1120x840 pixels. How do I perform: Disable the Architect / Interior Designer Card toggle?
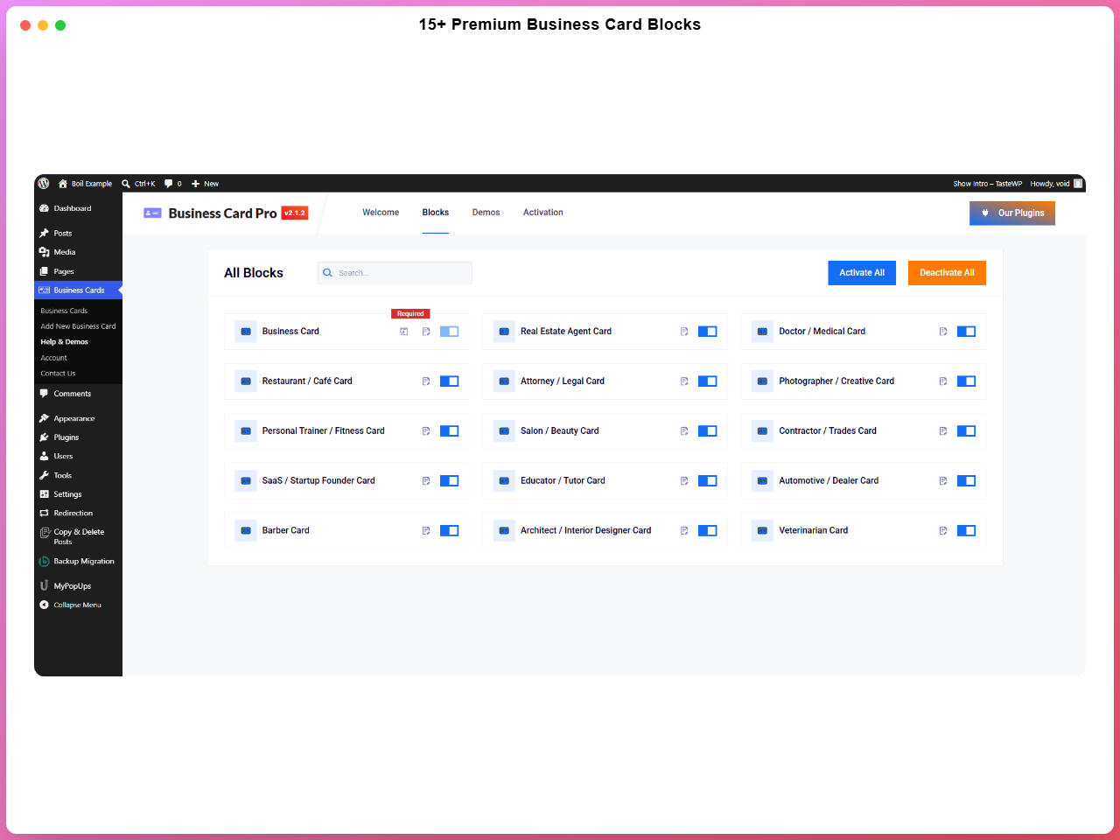coord(708,531)
